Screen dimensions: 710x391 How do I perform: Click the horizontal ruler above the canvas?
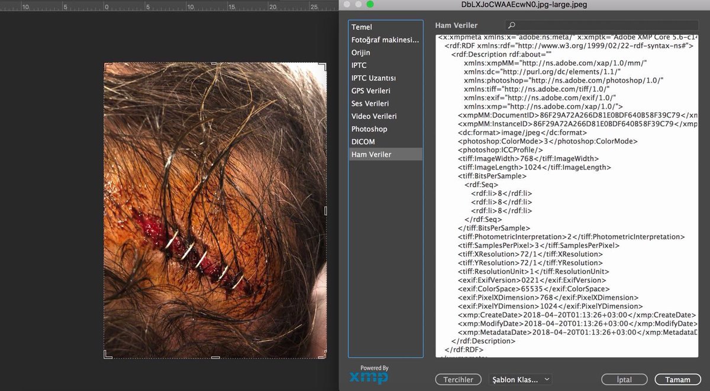pyautogui.click(x=169, y=6)
